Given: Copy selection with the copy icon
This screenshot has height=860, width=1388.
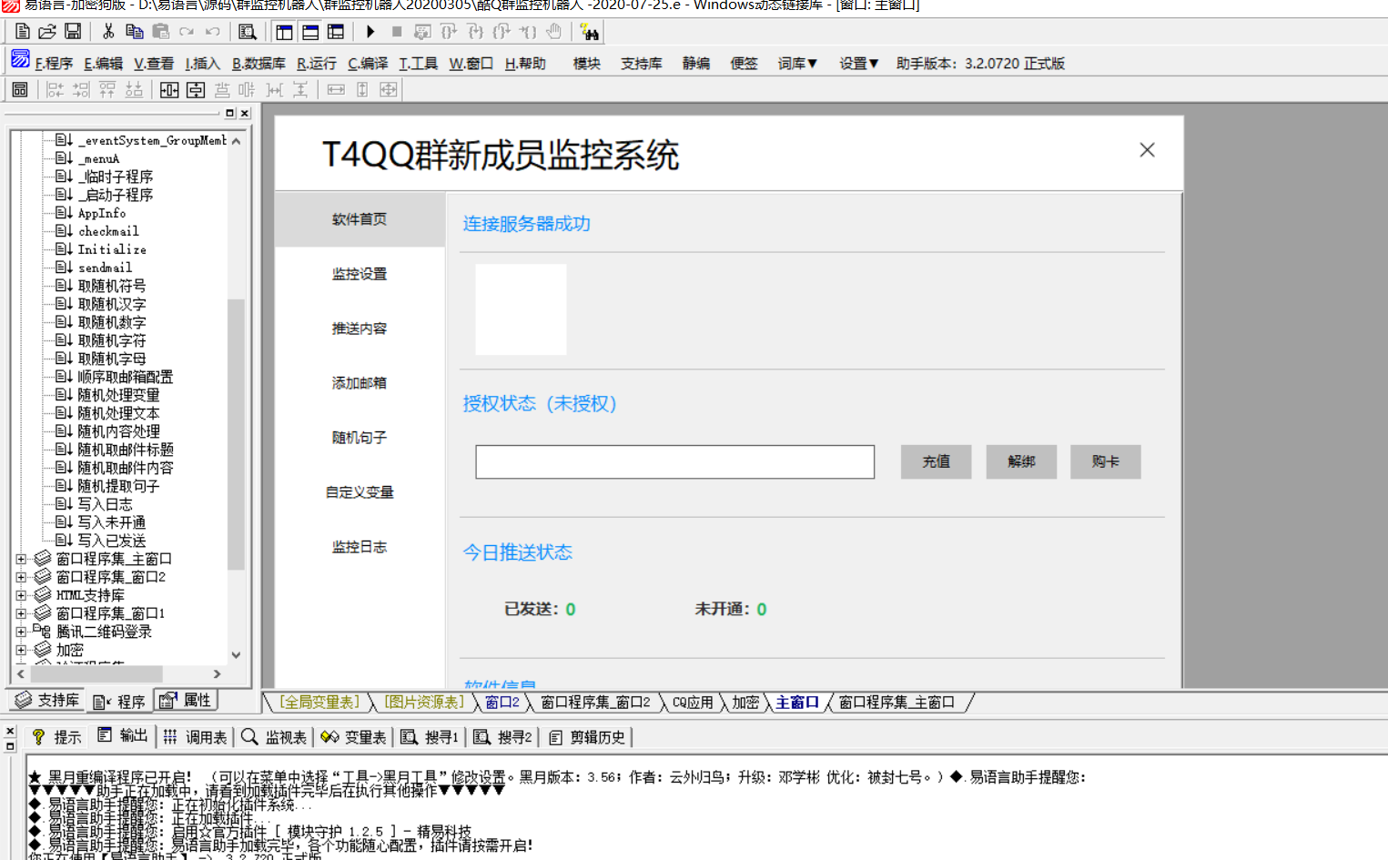Looking at the screenshot, I should [x=135, y=32].
